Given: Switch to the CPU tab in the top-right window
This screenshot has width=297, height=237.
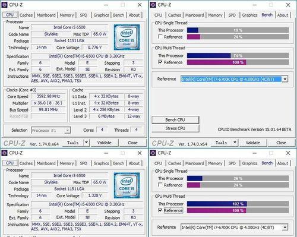Looking at the screenshot, I should pyautogui.click(x=158, y=15).
